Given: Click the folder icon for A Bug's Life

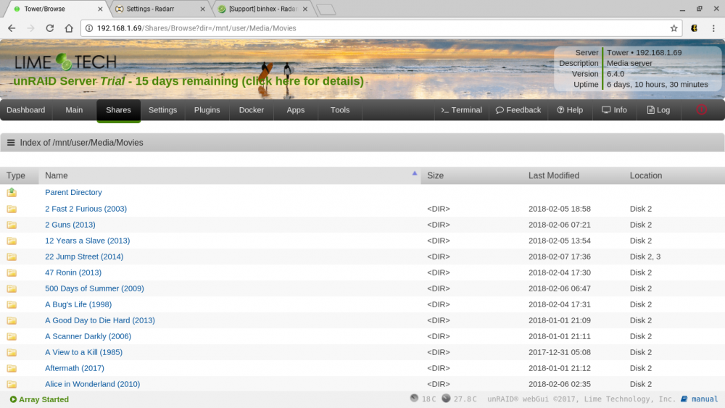Looking at the screenshot, I should click(x=12, y=304).
